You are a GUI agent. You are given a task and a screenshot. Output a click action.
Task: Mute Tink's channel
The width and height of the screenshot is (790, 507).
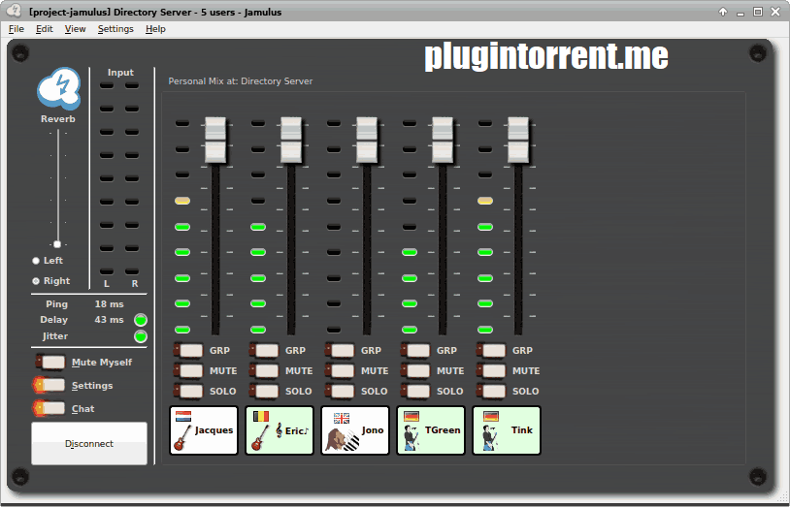(491, 370)
